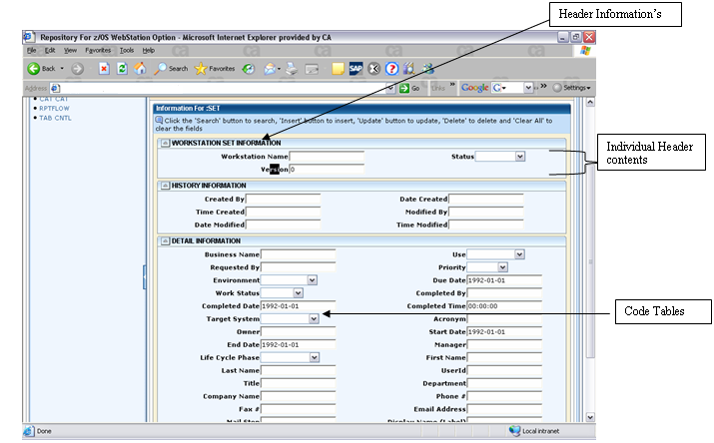Open the address bar dropdown arrow
The height and width of the screenshot is (443, 714).
390,88
